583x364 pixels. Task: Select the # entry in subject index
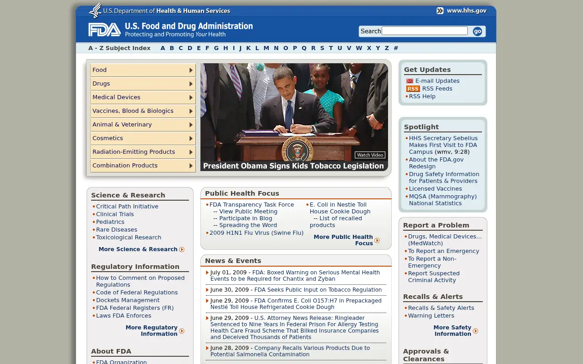click(396, 48)
